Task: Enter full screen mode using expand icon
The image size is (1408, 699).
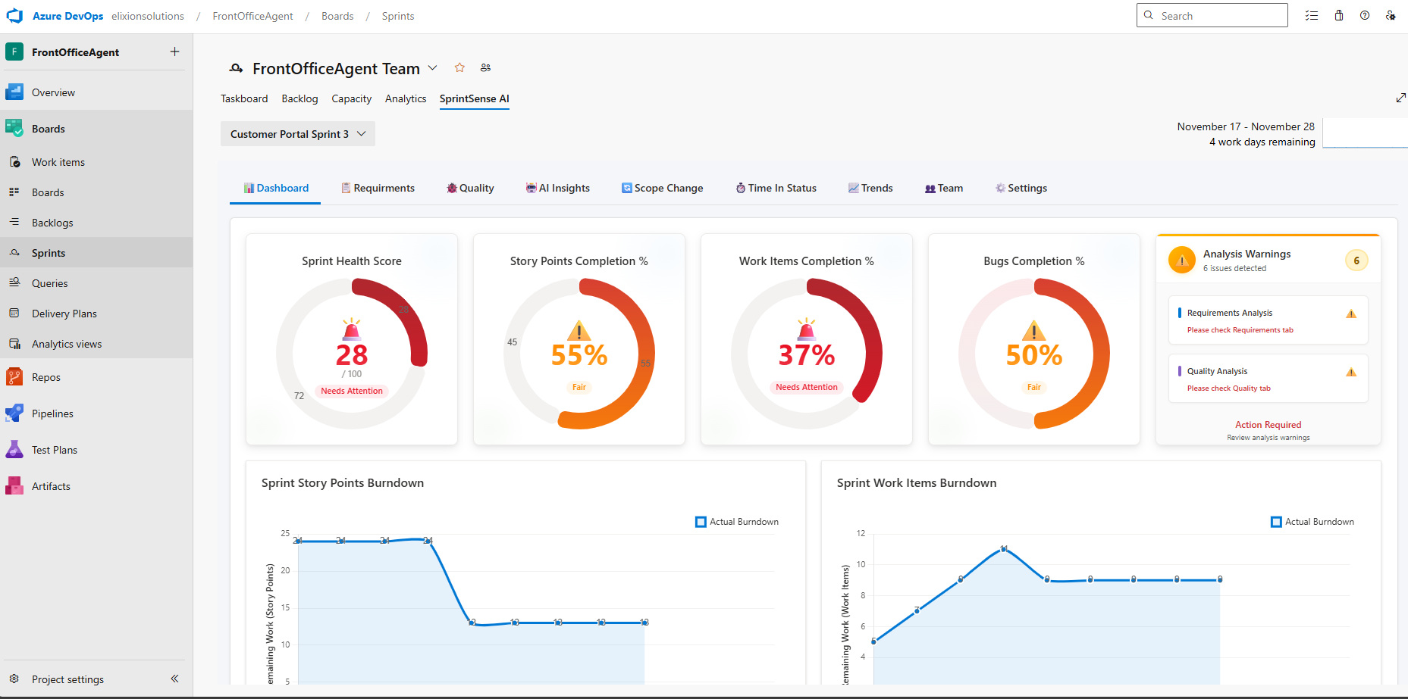Action: (1400, 98)
